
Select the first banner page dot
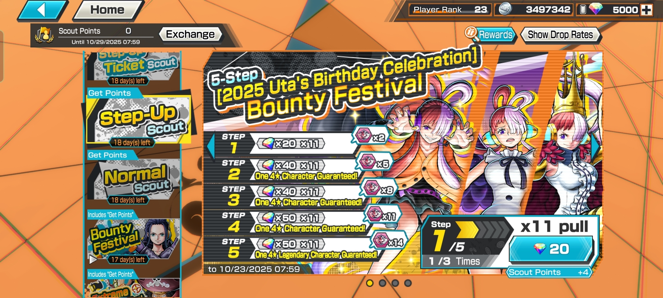coord(370,283)
